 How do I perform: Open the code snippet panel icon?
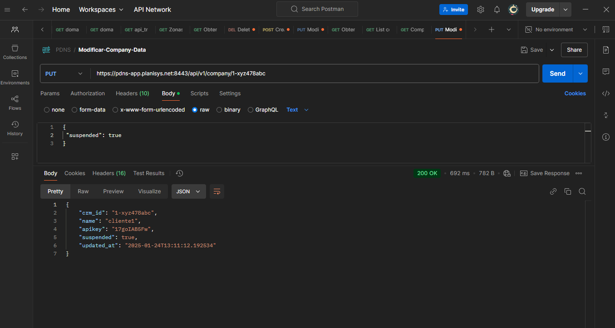tap(605, 93)
